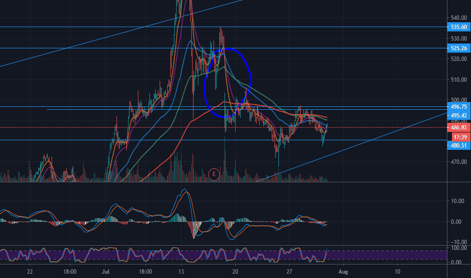Click the '13' date label on time axis
The image size is (471, 278).
pyautogui.click(x=181, y=272)
